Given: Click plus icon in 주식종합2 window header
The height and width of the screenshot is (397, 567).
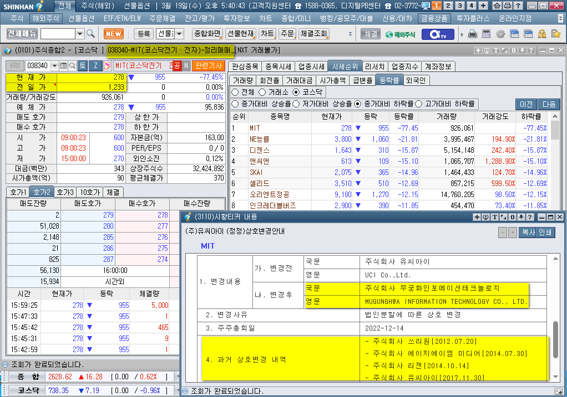Looking at the screenshot, I should pos(478,50).
